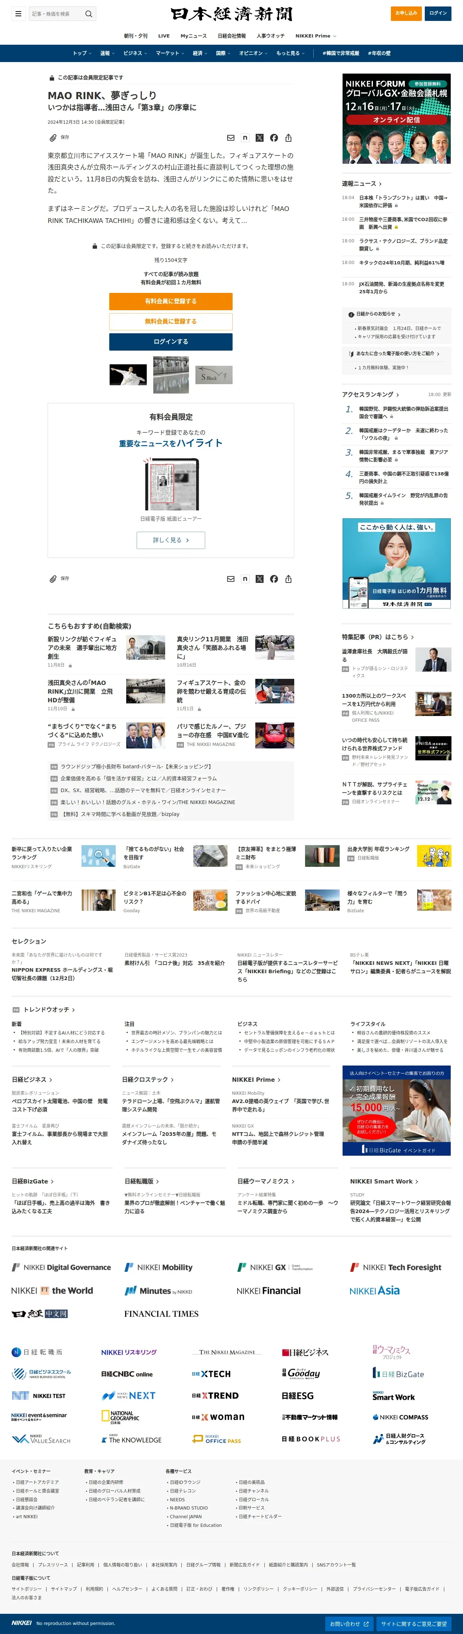Click the header ログイン button
Viewport: 463px width, 1634px height.
tap(438, 13)
